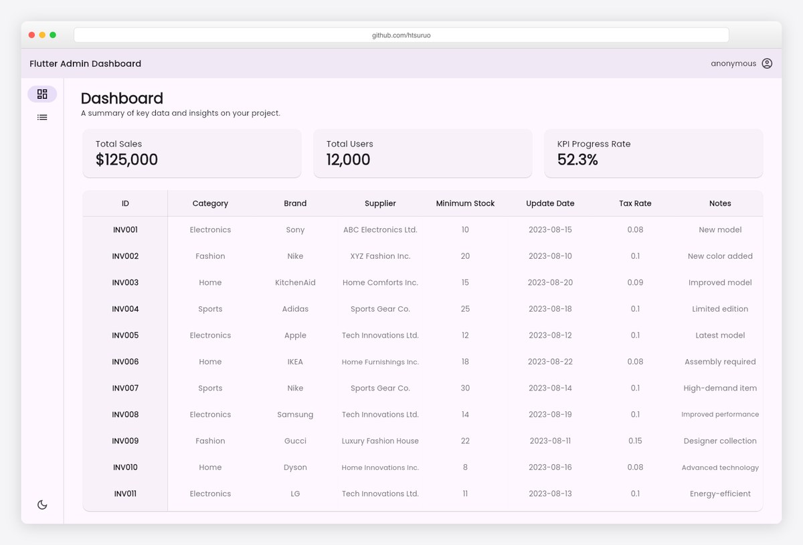Open the KPI Progress Rate card
The width and height of the screenshot is (803, 545).
click(x=654, y=153)
